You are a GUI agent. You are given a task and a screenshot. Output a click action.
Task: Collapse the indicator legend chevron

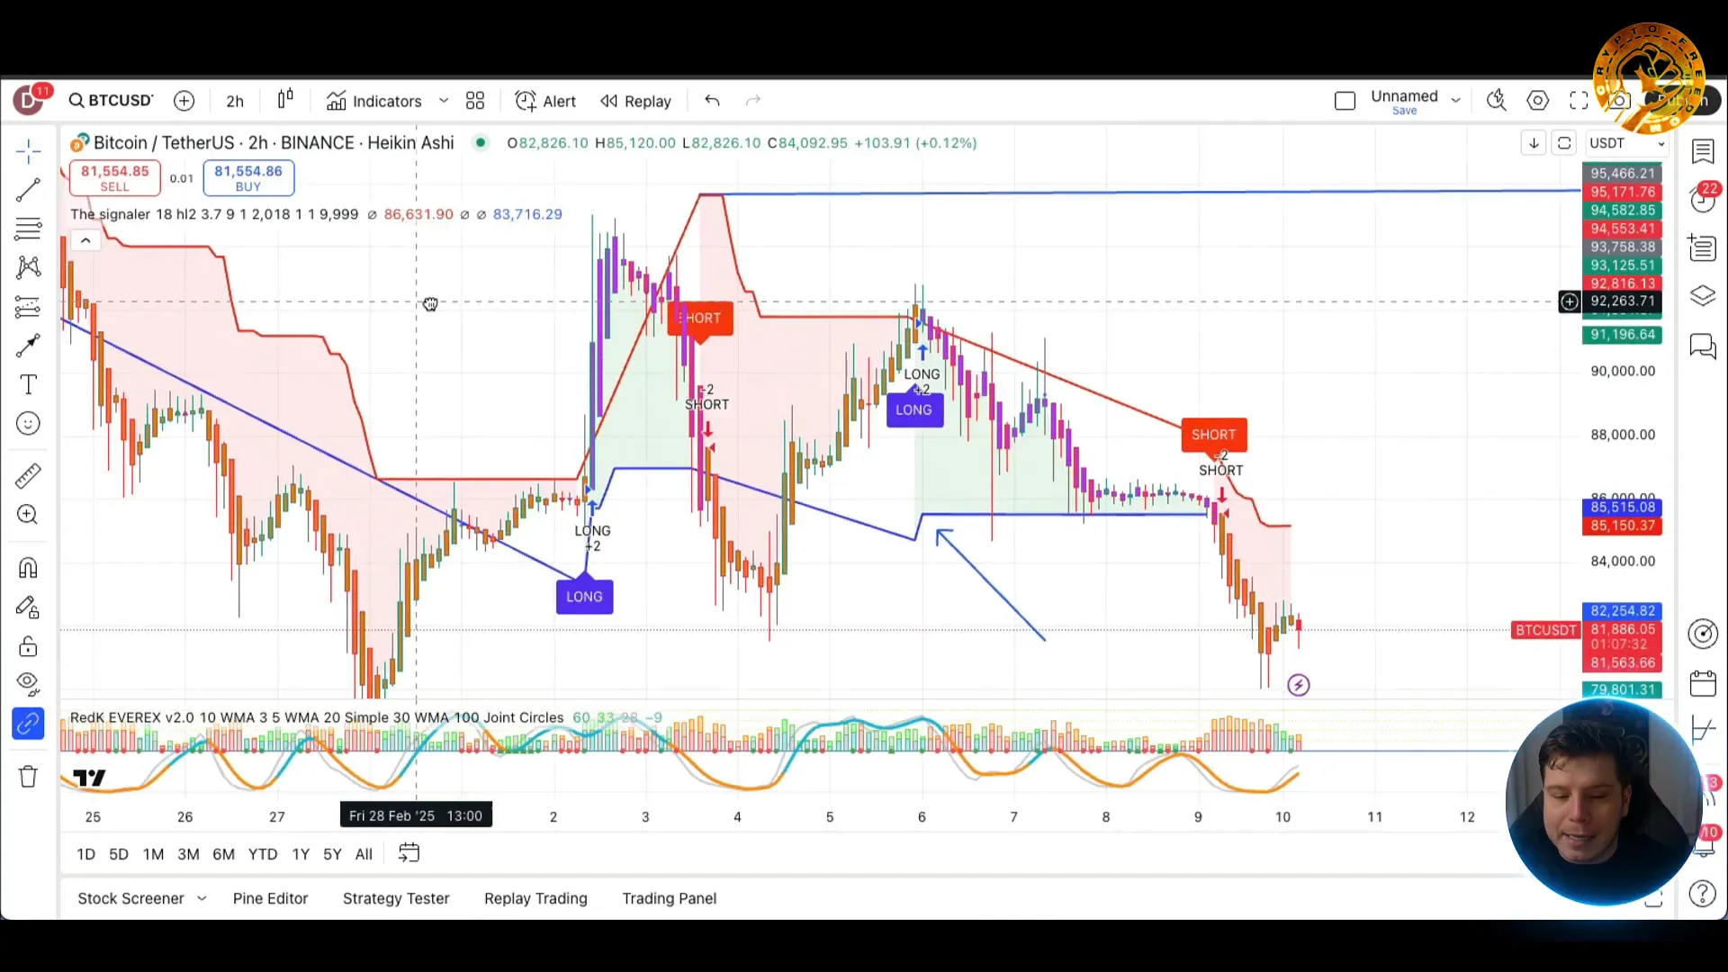(x=85, y=240)
